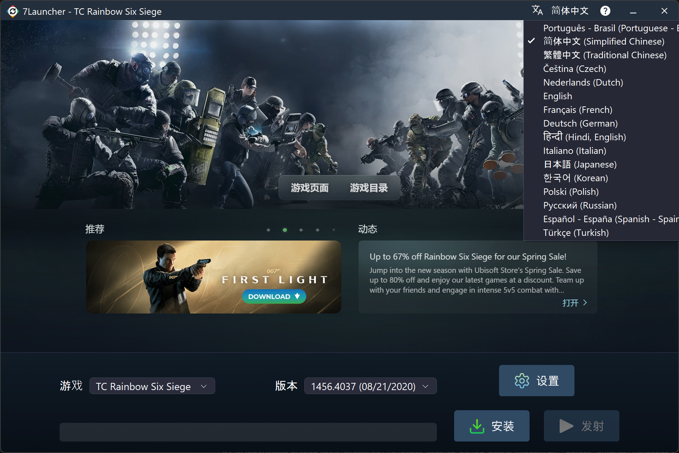Click the chevron arrow beside 打开
The height and width of the screenshot is (453, 679).
click(x=585, y=303)
